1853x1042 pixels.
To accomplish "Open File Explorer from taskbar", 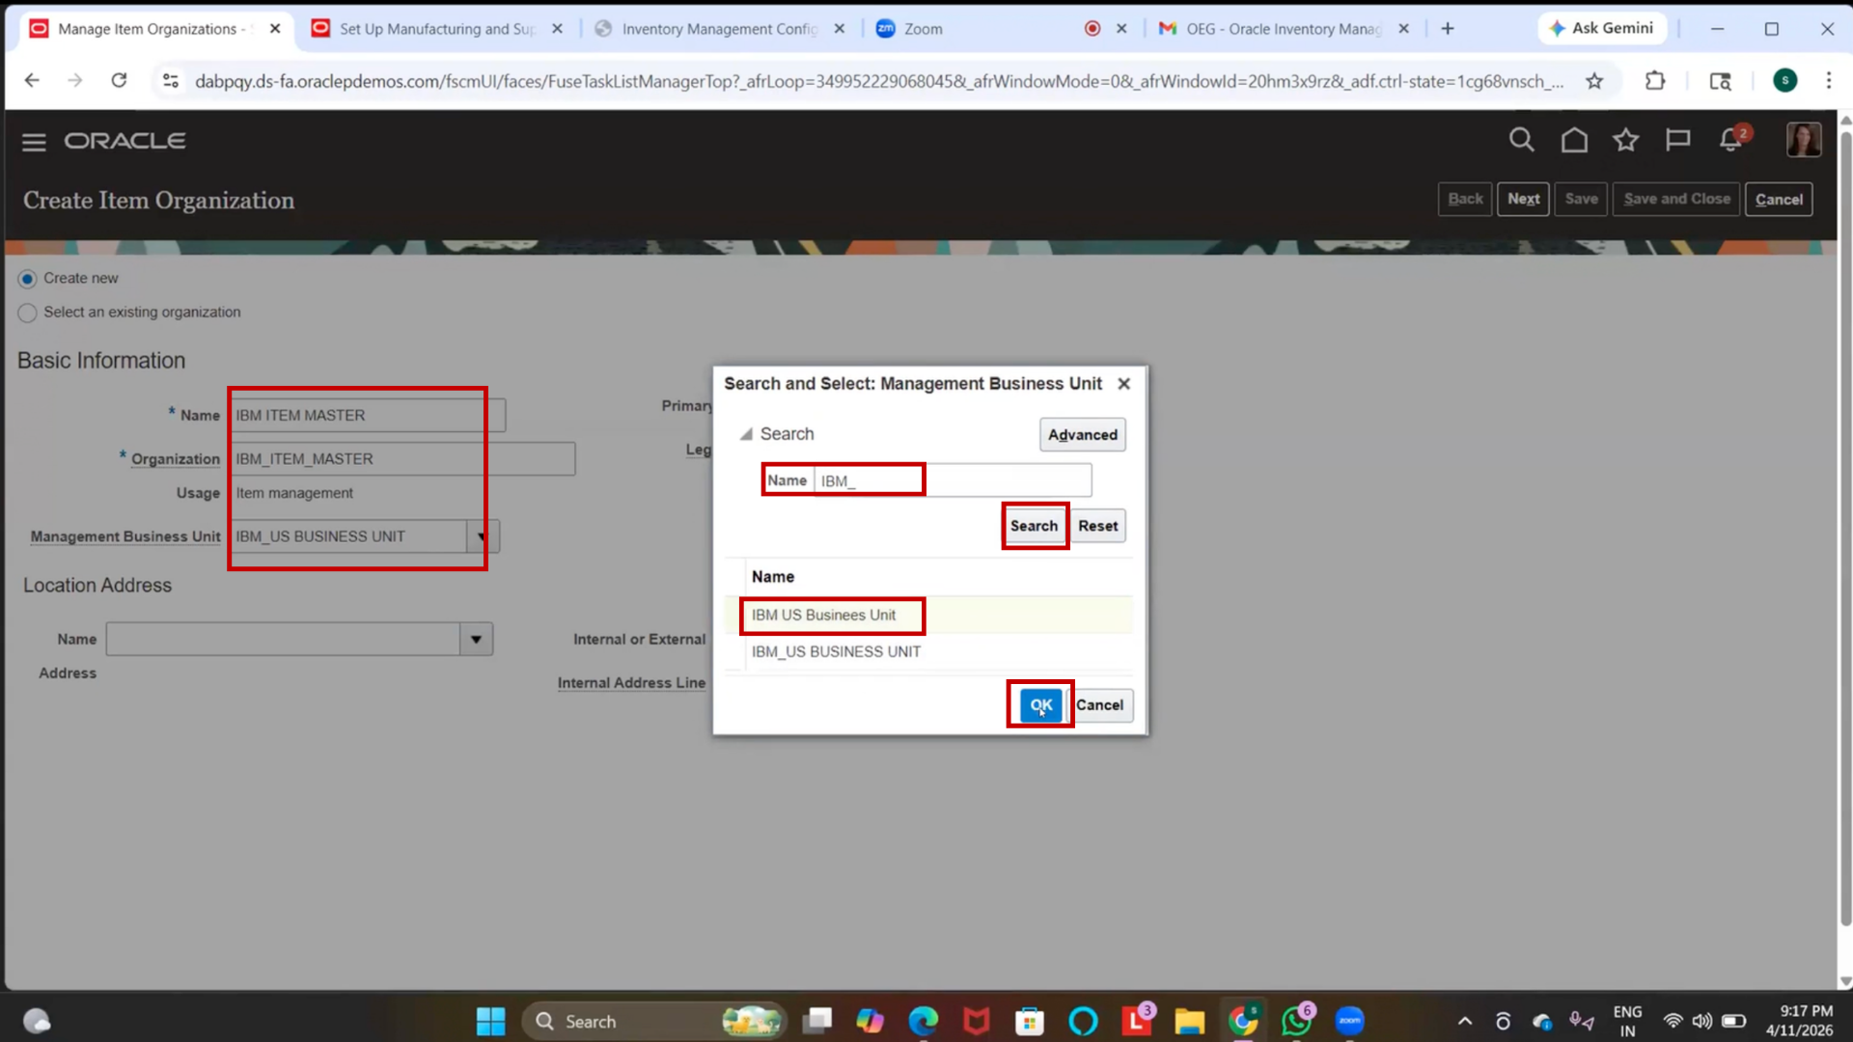I will pyautogui.click(x=1189, y=1021).
